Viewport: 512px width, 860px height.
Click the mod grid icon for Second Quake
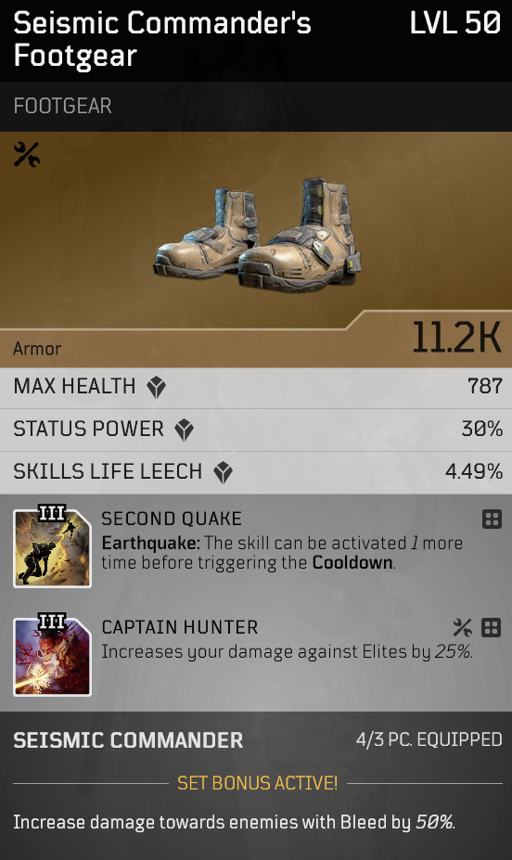coord(492,519)
